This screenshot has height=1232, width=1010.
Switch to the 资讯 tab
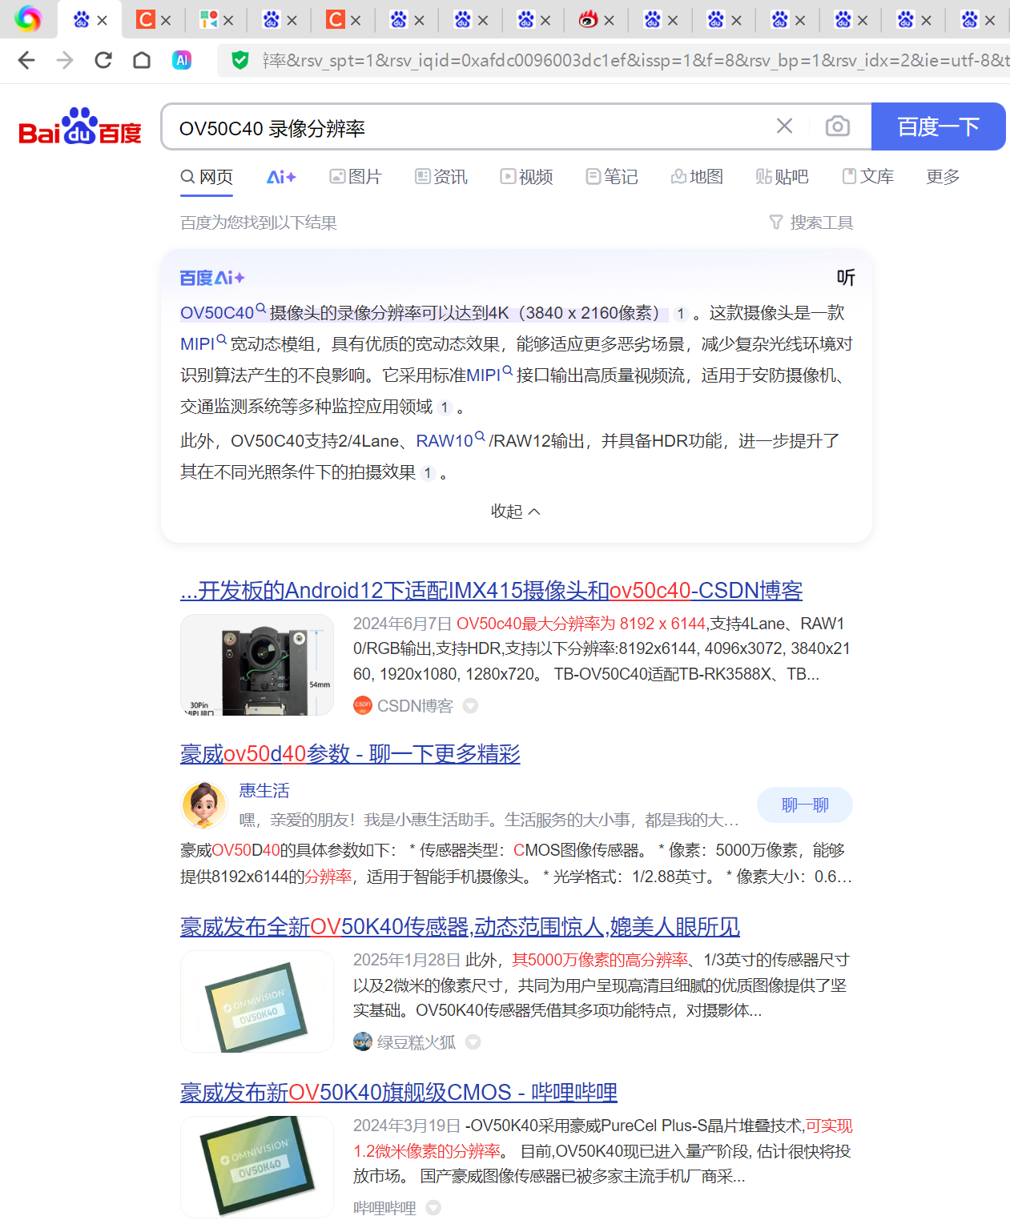[x=441, y=176]
